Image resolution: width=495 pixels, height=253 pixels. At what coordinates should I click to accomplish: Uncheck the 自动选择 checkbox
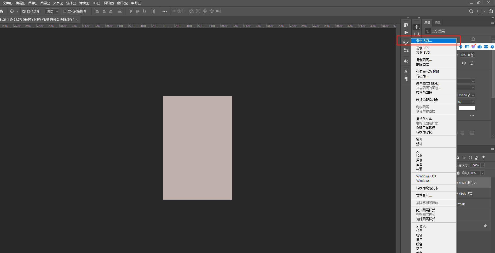click(x=24, y=11)
